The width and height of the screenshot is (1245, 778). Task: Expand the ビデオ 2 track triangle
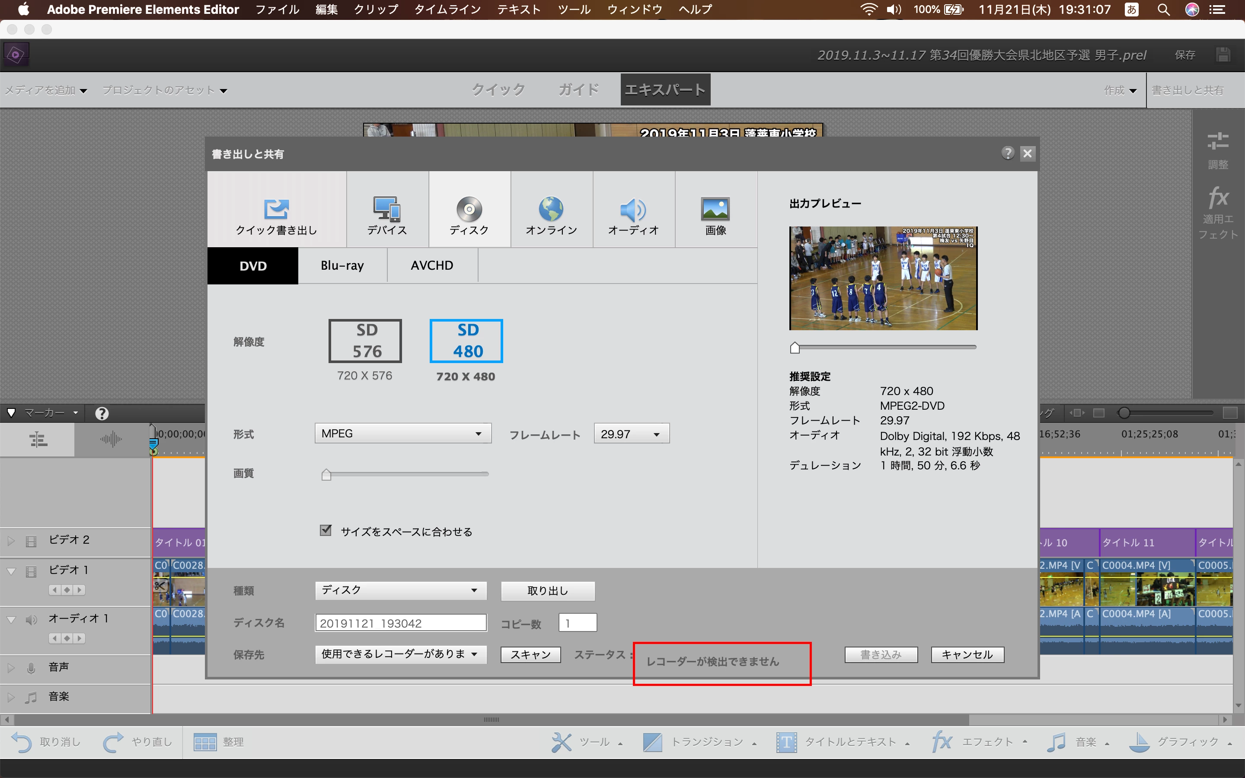11,541
